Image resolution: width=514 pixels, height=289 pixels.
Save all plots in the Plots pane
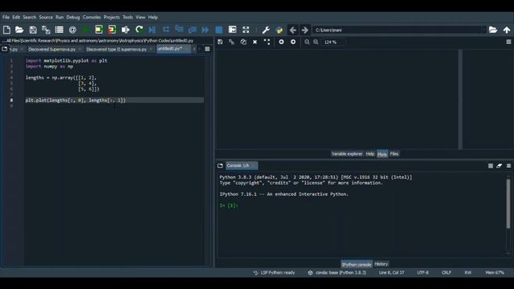point(232,42)
